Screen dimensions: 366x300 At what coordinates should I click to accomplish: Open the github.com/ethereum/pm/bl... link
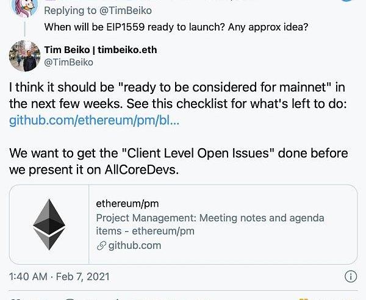(x=95, y=120)
